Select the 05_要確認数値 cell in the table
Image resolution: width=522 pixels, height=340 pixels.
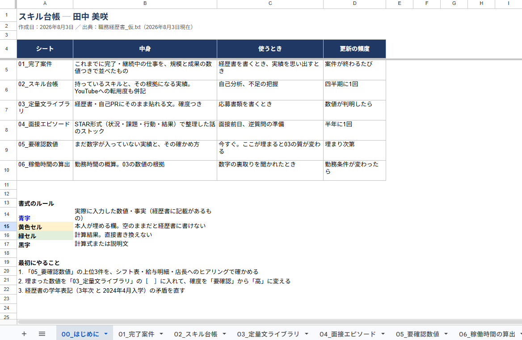click(x=45, y=150)
